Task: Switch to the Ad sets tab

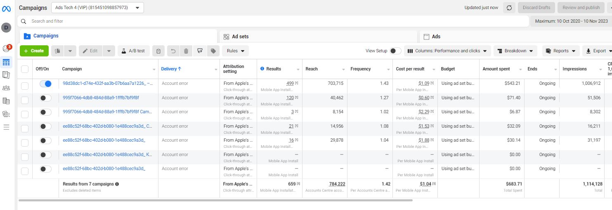Action: (319, 37)
